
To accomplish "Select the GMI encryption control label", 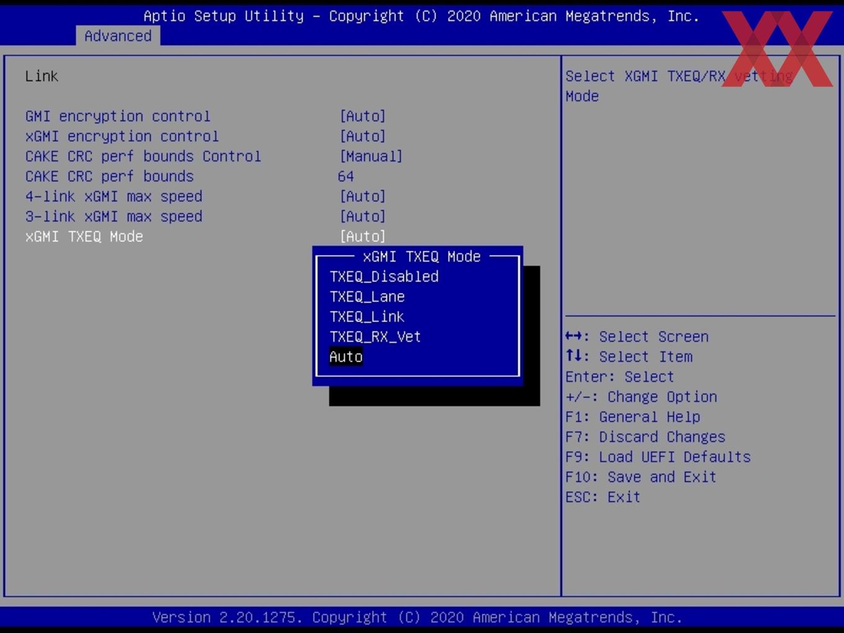I will 118,116.
